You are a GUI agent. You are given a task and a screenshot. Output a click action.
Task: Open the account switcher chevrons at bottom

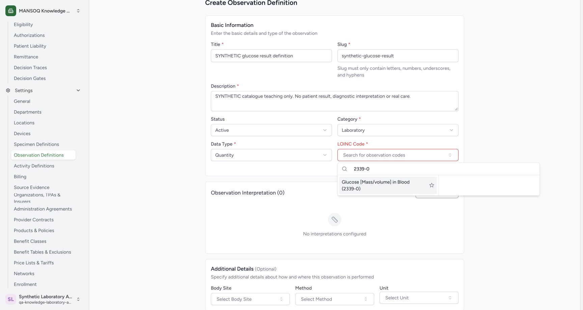click(x=78, y=299)
